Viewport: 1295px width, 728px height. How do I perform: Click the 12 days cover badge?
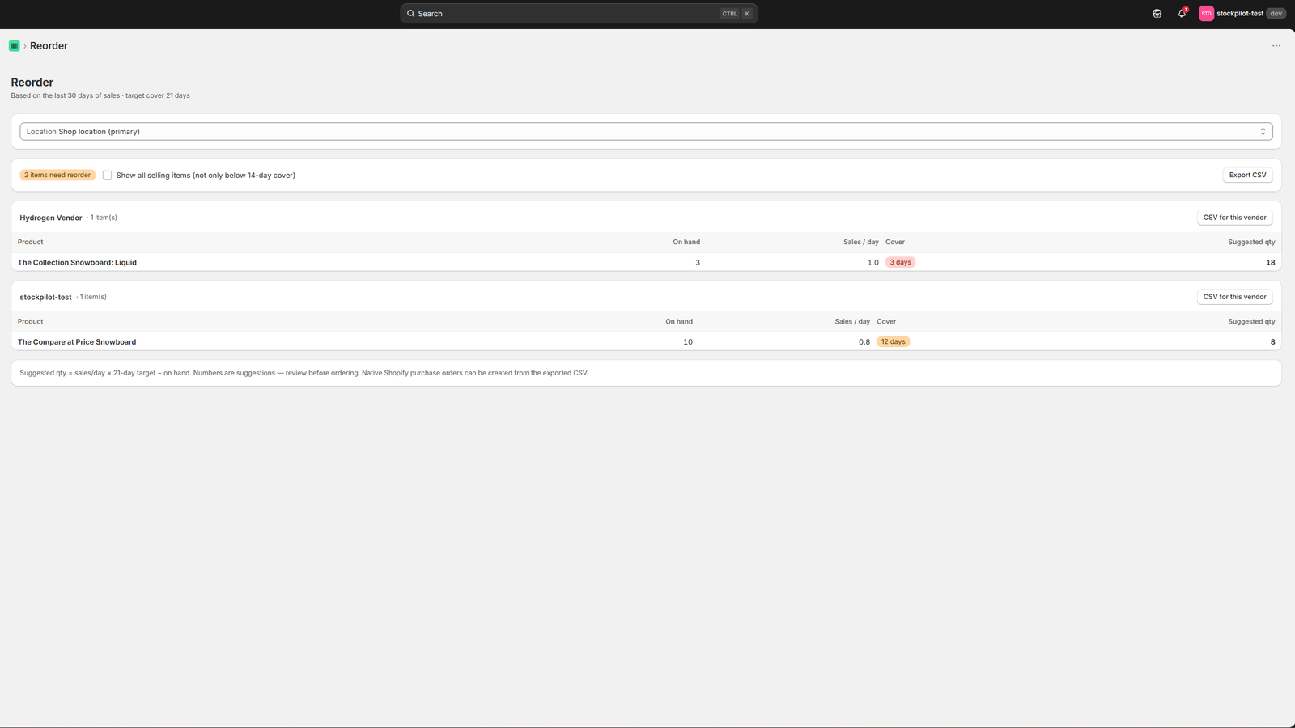(893, 341)
